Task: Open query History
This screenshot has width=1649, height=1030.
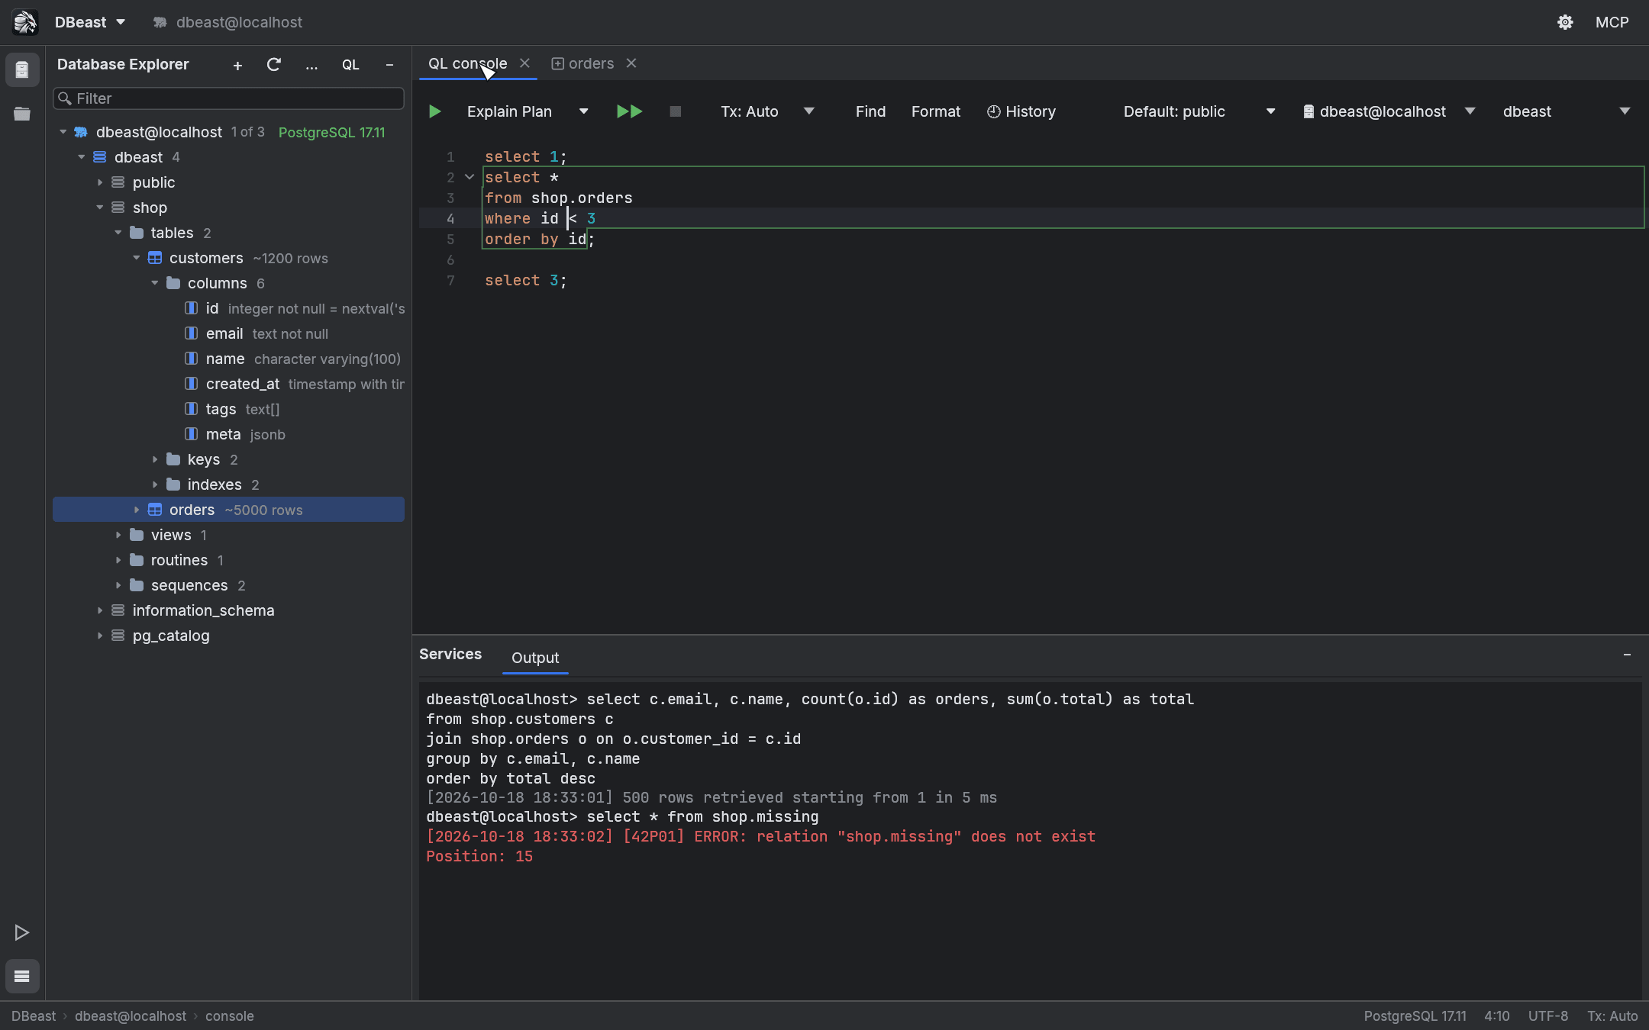Action: 1021,111
